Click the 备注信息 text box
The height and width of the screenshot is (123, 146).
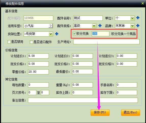pos(83,100)
